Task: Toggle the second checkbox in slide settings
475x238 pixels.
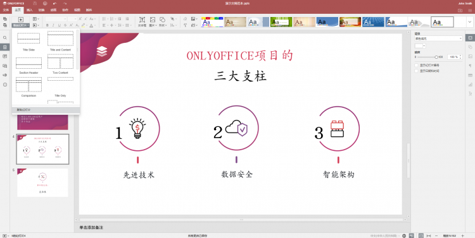Action: click(416, 71)
